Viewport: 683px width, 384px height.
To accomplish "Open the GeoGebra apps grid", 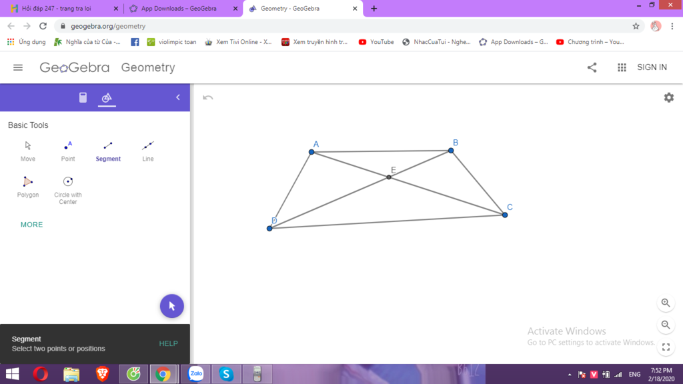I will [x=622, y=67].
